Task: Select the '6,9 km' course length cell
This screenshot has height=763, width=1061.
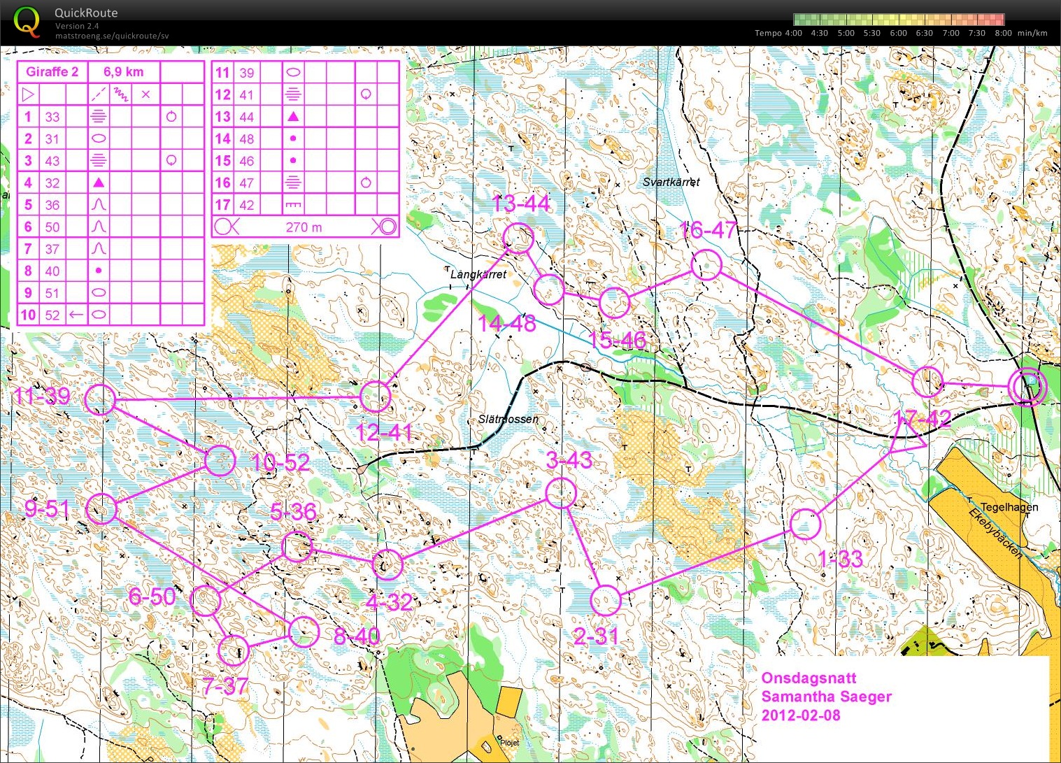Action: pyautogui.click(x=124, y=71)
